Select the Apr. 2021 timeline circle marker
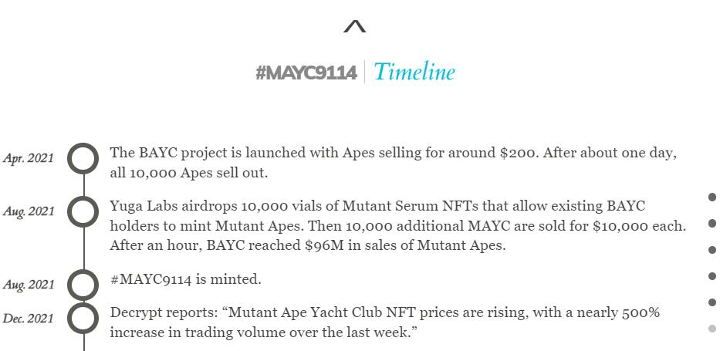720x351 pixels. click(83, 159)
